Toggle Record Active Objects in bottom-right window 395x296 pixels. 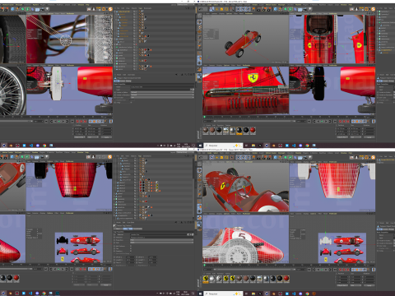340,270
